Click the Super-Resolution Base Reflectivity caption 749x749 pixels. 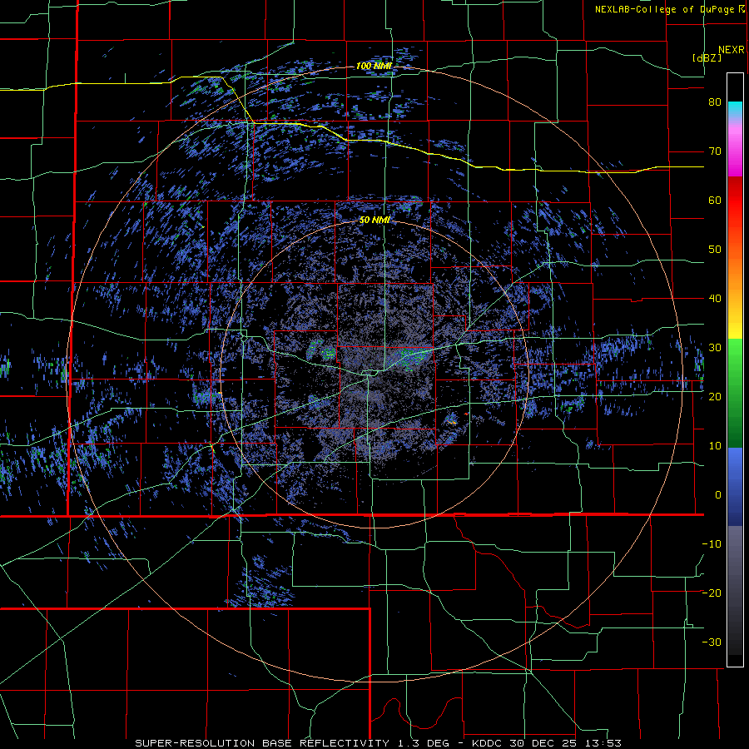379,743
